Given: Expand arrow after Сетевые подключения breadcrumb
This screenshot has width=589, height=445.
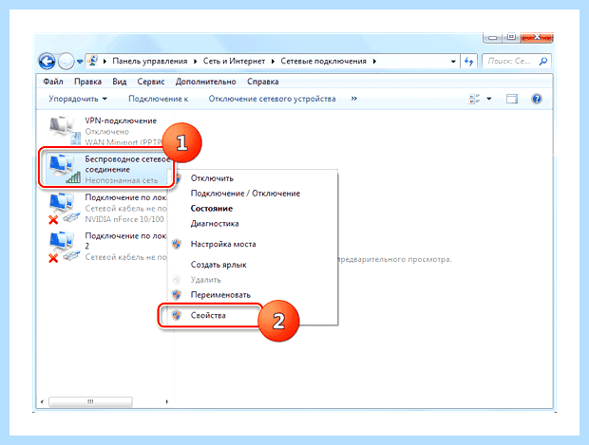Looking at the screenshot, I should (x=374, y=62).
